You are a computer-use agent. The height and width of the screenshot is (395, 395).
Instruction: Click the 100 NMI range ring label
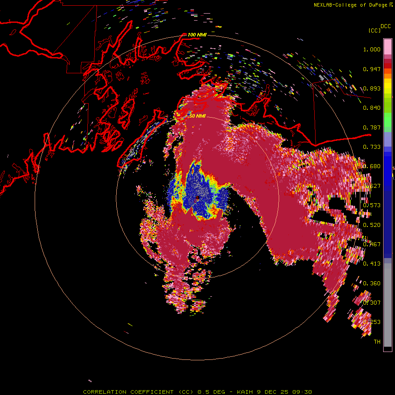point(197,35)
